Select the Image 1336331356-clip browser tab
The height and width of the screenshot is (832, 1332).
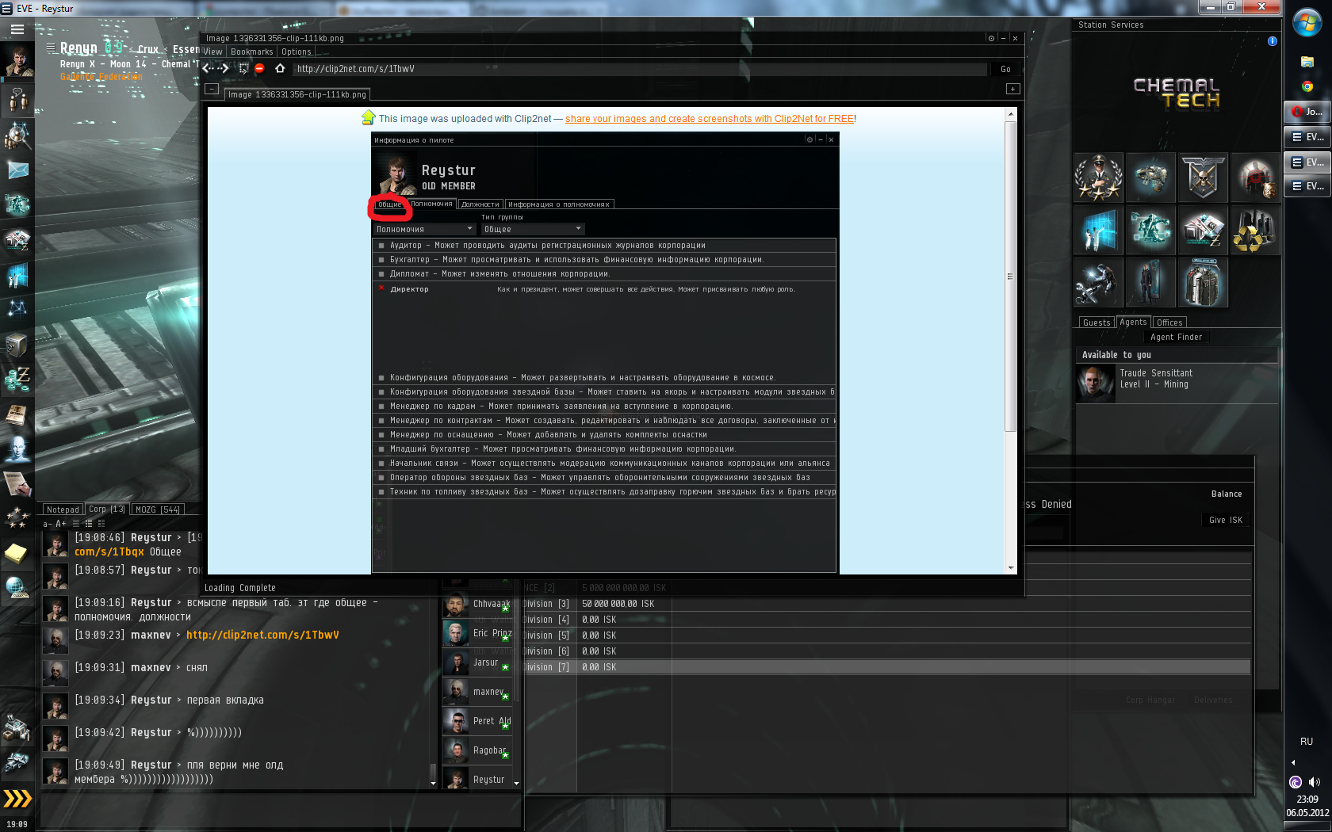[297, 94]
